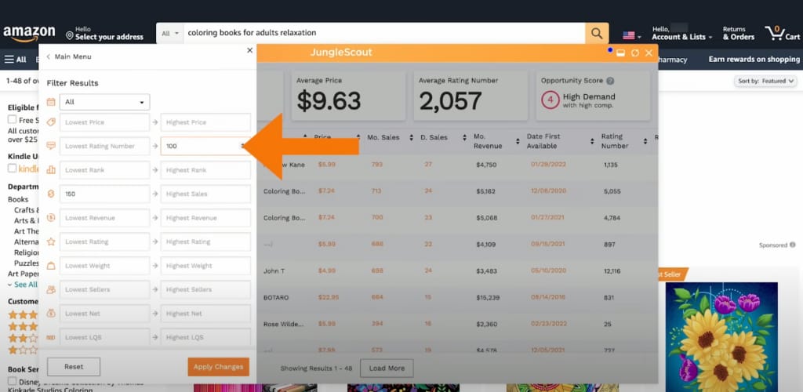Screen dimensions: 803x392
Task: Tick the Kindle Unlimited checkbox
Action: coord(12,168)
